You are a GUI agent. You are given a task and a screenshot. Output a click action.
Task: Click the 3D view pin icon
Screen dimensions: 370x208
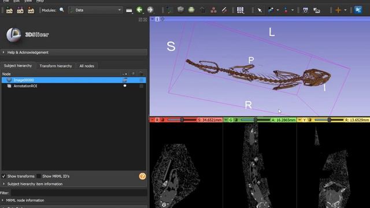click(x=153, y=19)
